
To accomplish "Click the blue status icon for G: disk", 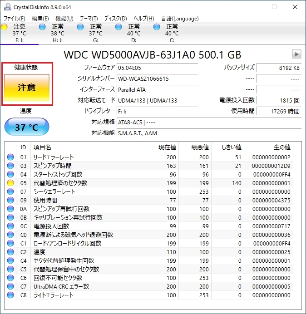I will click(x=80, y=27).
